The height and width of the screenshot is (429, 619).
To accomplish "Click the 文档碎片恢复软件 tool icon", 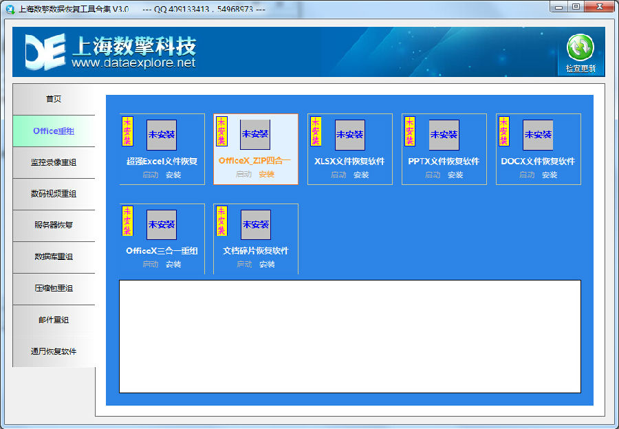I will click(x=255, y=224).
